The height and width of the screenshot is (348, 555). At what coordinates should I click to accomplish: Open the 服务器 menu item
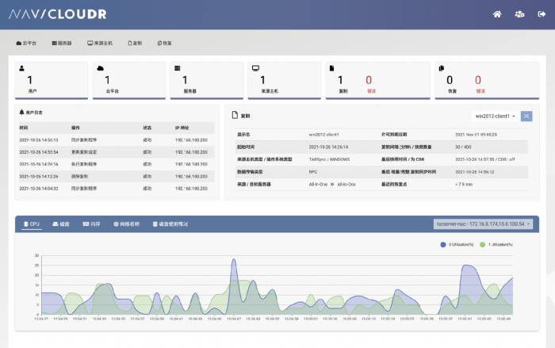(x=61, y=43)
